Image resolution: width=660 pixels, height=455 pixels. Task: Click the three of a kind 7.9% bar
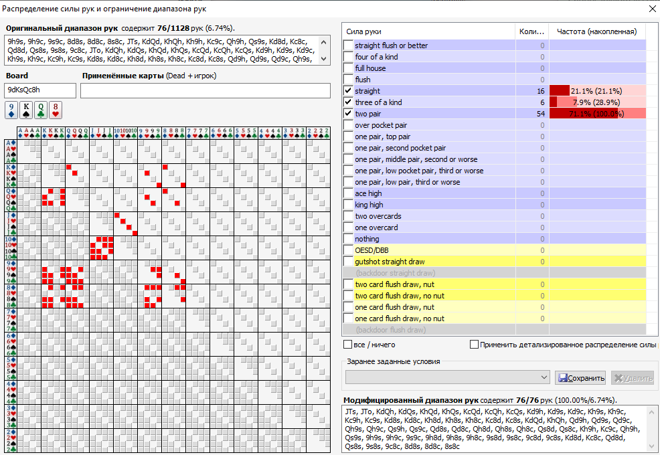(597, 102)
